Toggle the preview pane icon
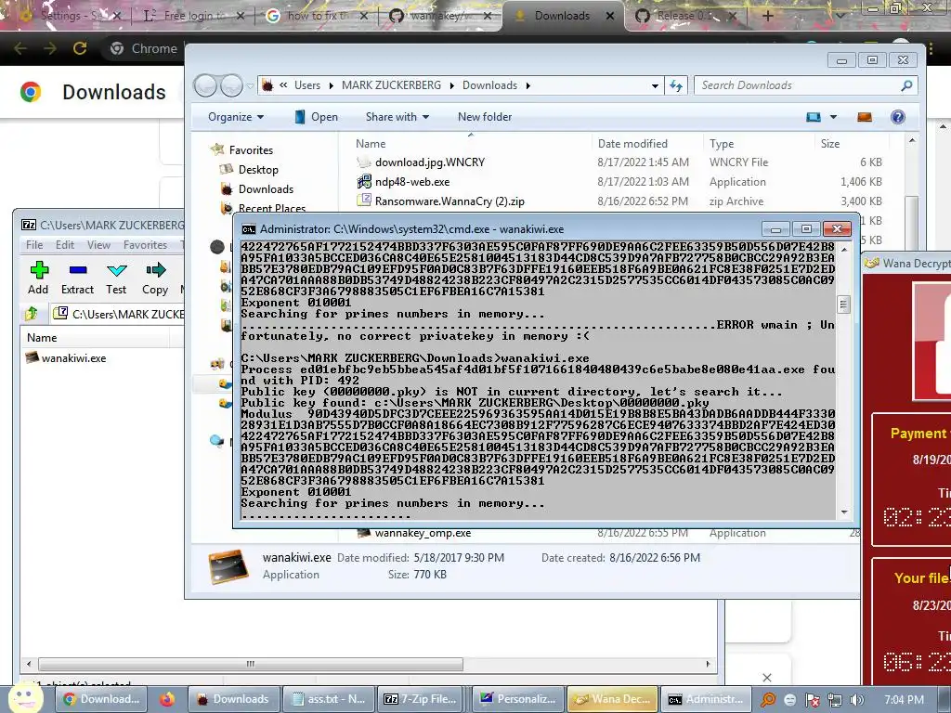 [865, 117]
